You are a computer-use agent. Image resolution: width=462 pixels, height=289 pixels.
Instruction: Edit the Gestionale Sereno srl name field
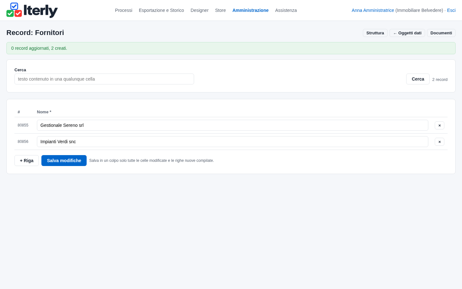233,125
